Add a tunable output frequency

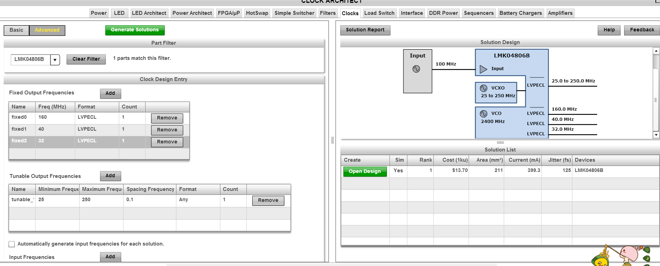[x=110, y=176]
